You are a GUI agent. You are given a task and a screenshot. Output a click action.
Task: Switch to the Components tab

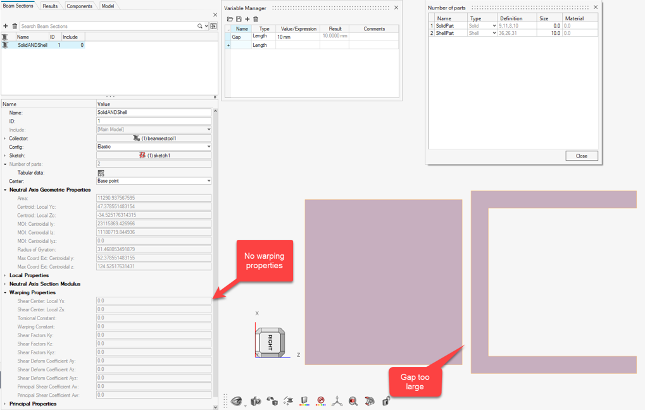[x=79, y=6]
